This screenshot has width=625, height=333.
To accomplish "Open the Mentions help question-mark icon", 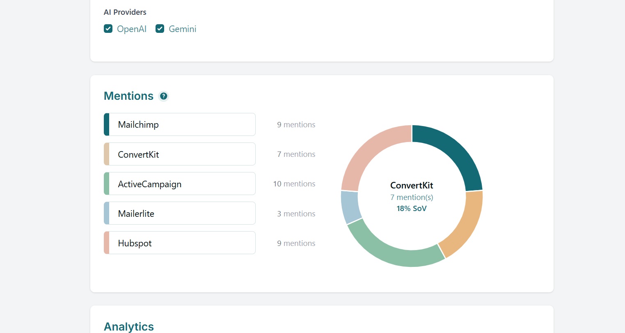I will [x=164, y=96].
